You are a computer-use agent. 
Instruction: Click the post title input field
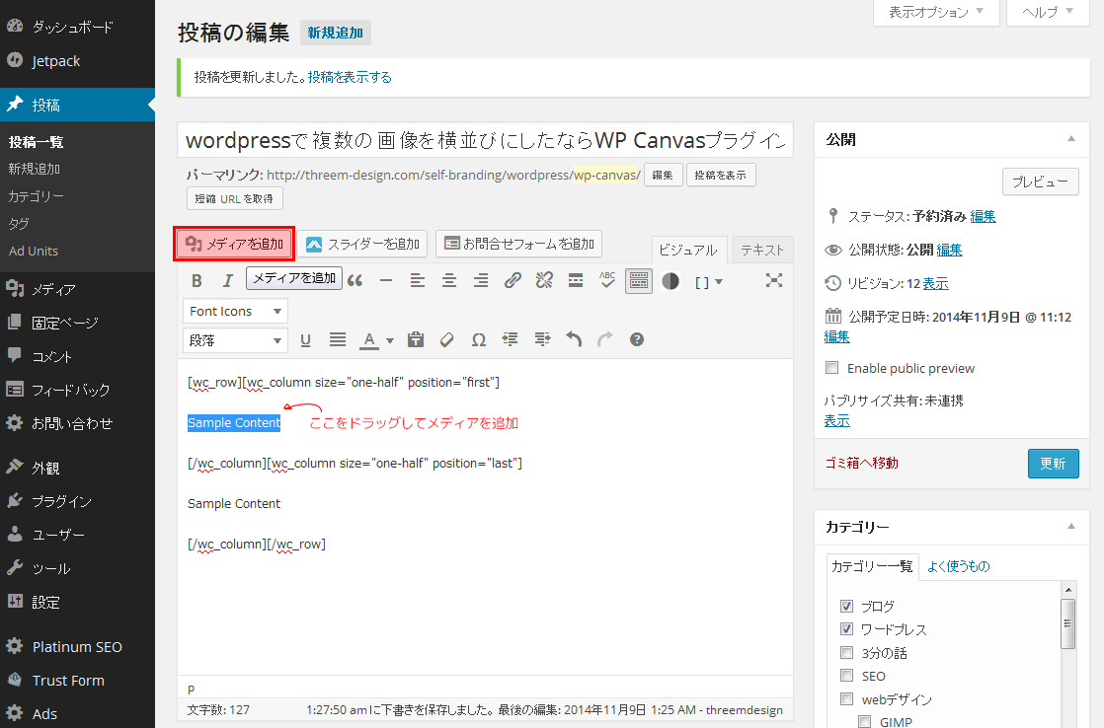coord(485,140)
